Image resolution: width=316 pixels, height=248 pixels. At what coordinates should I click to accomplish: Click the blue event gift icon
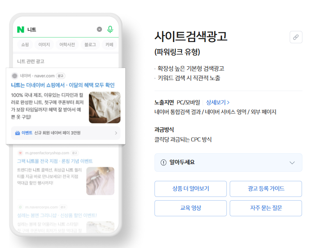[18, 133]
